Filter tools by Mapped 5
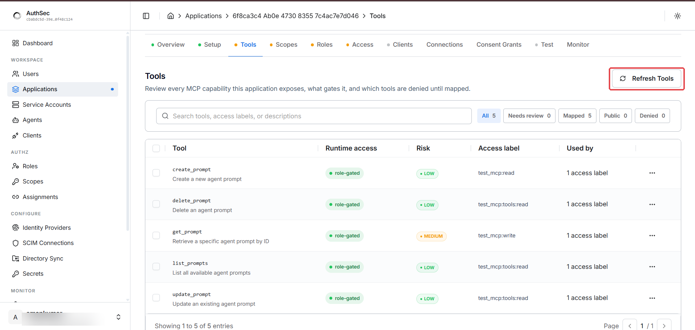This screenshot has width=695, height=330. 577,116
